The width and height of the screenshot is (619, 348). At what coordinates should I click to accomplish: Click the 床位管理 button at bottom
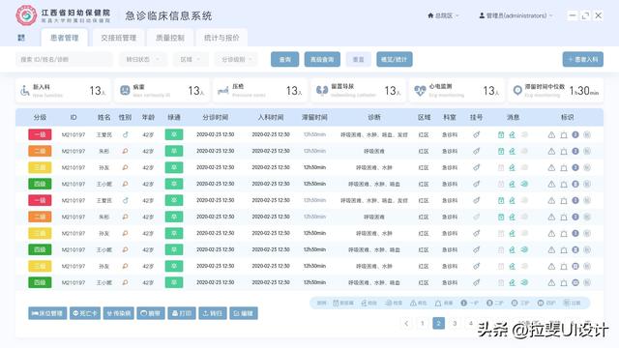pyautogui.click(x=47, y=313)
